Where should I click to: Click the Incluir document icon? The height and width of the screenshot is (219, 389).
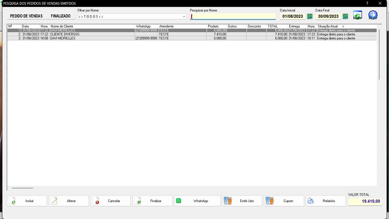click(x=13, y=201)
